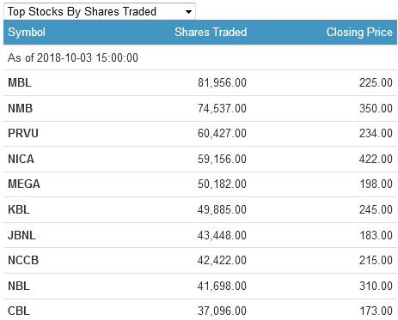Click the Closing Price column header
This screenshot has width=398, height=320.
pyautogui.click(x=359, y=33)
